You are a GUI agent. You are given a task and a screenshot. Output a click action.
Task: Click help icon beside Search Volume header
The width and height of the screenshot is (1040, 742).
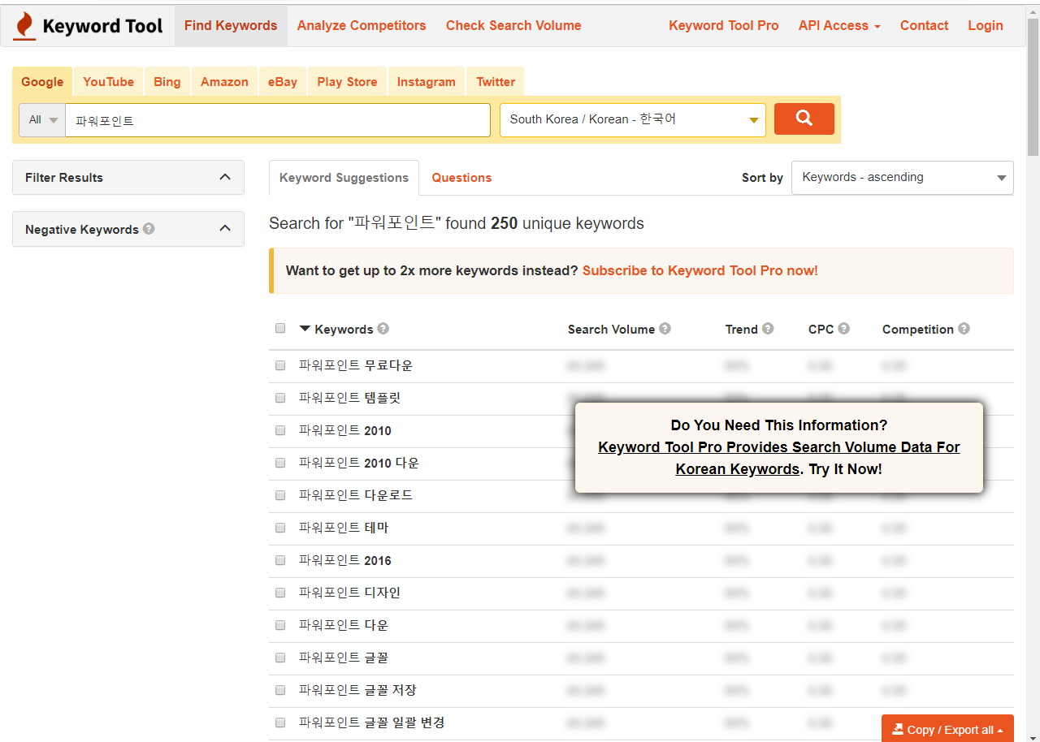(665, 329)
